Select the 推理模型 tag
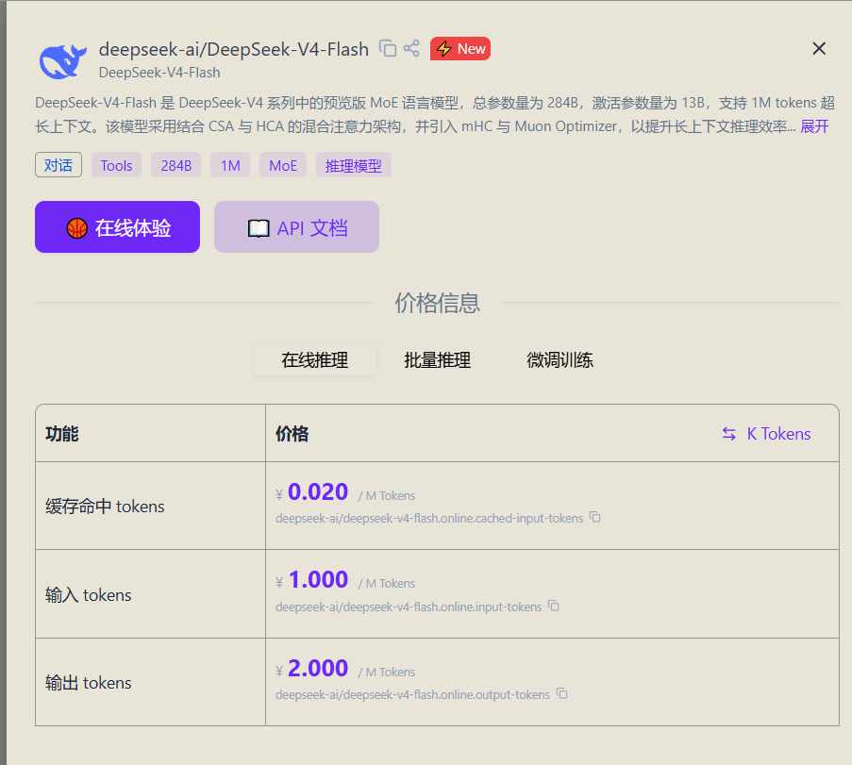The image size is (852, 765). pos(353,165)
